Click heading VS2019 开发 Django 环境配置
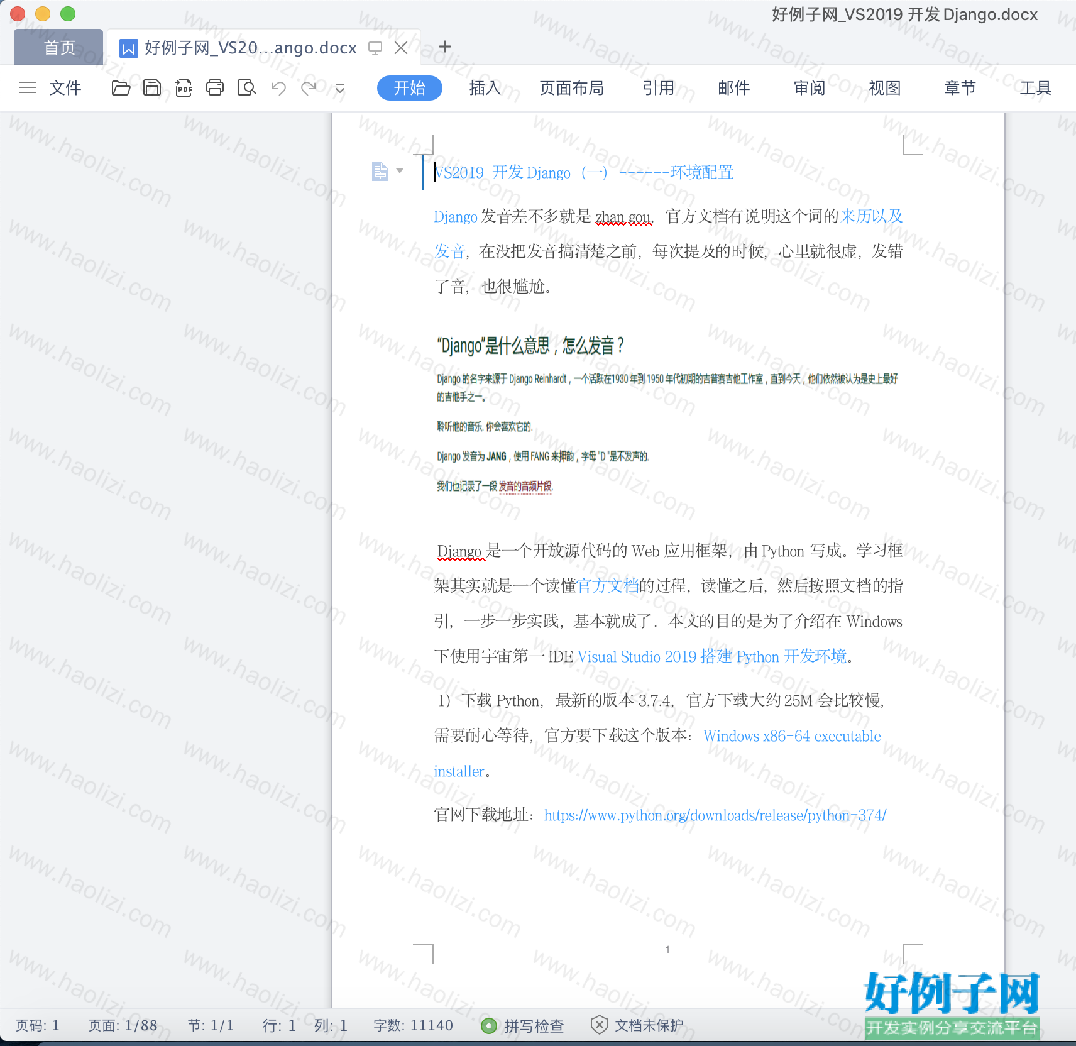This screenshot has height=1046, width=1076. pos(584,172)
